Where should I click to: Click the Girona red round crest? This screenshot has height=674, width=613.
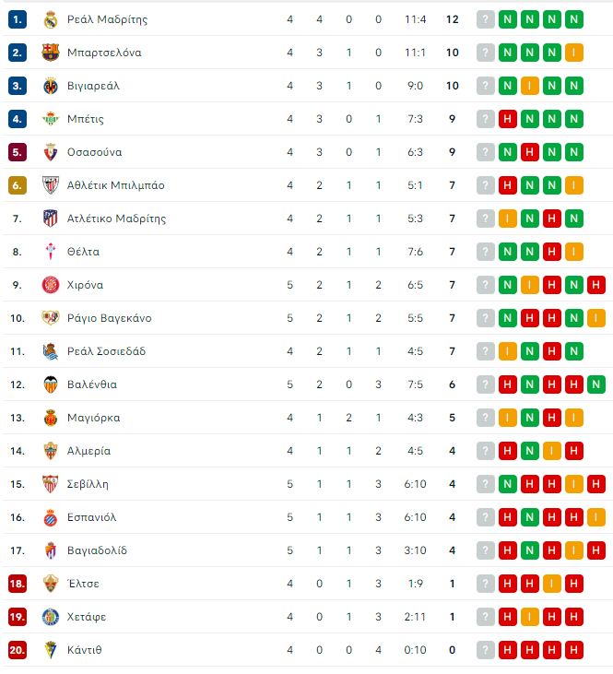tap(51, 285)
